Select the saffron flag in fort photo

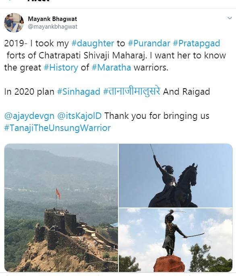click(x=58, y=194)
